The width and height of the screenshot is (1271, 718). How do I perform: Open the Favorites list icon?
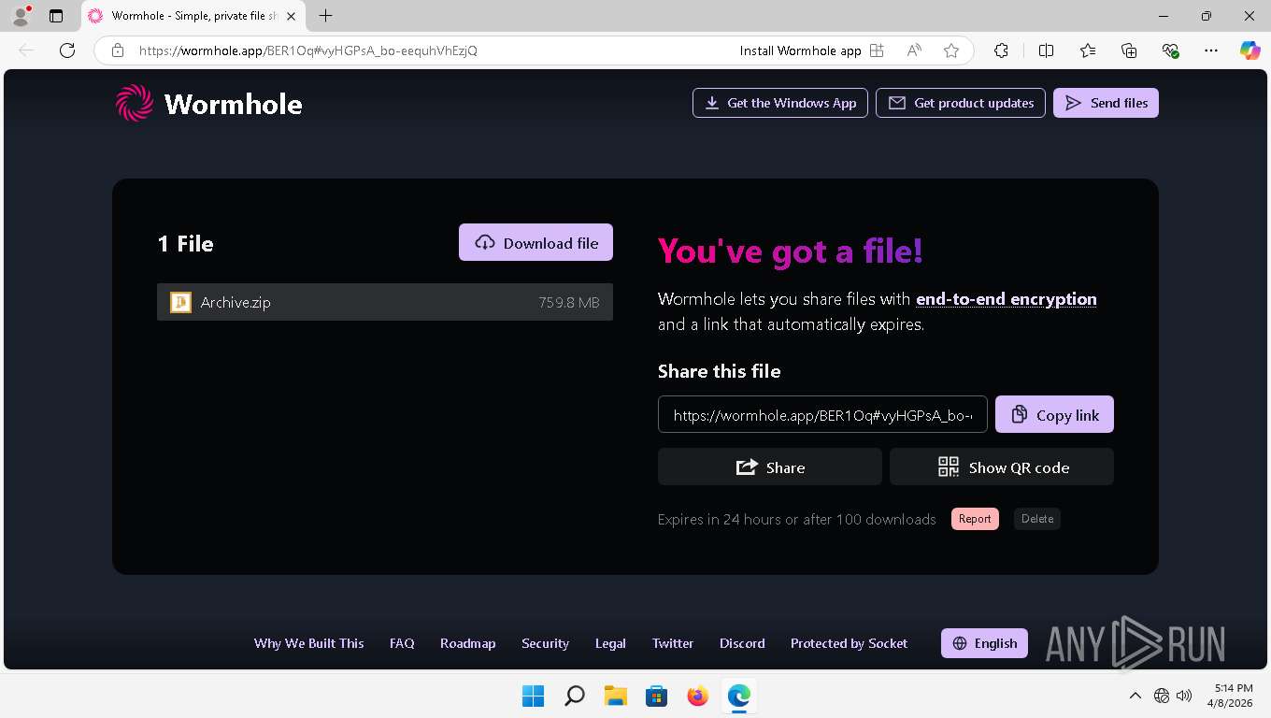point(1088,50)
